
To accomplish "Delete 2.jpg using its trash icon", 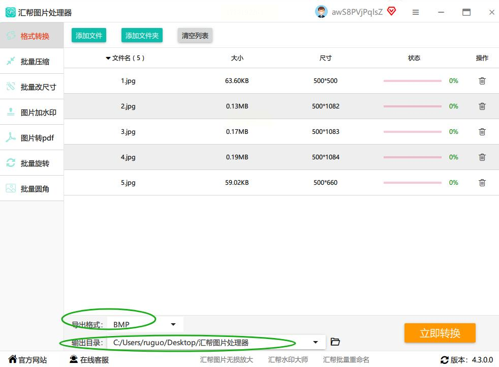I will tap(482, 106).
